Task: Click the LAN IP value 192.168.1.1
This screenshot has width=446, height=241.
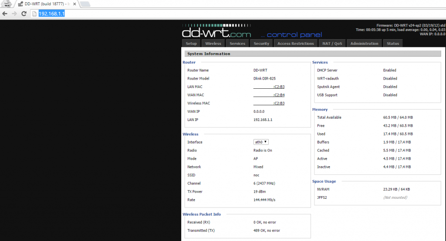Action: point(263,120)
